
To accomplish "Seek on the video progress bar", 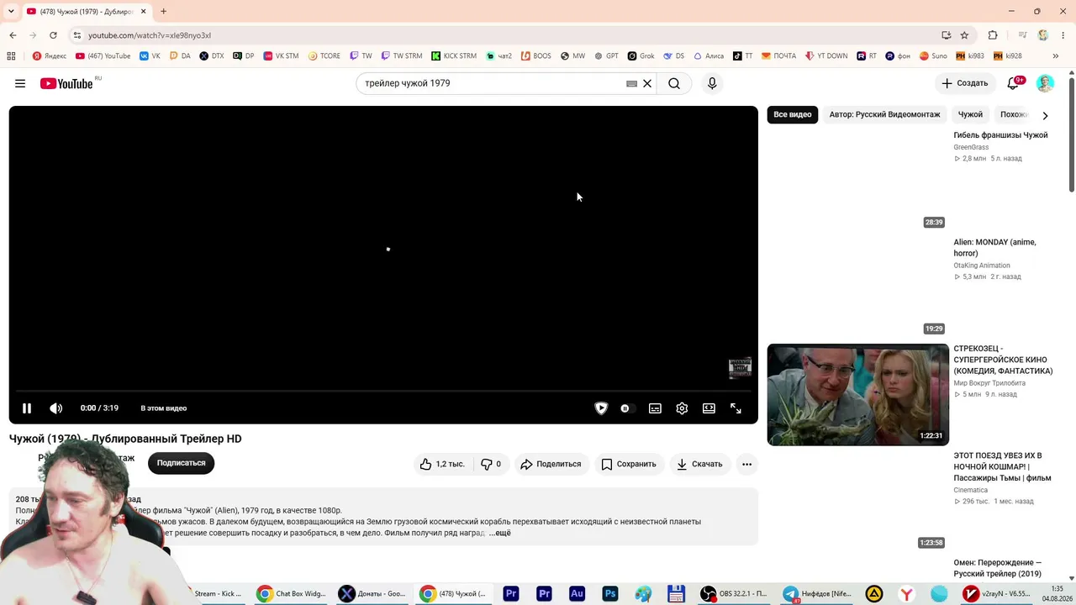I will click(383, 391).
